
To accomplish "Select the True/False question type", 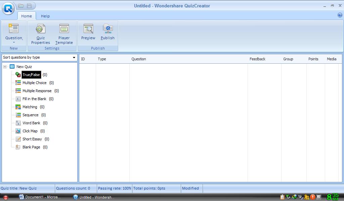I will (x=31, y=75).
